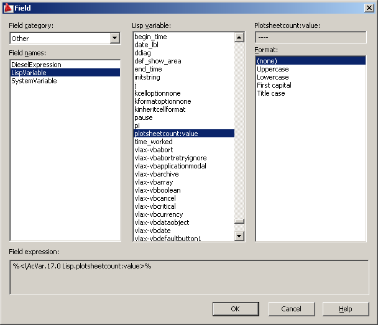Close the Field dialog with X
Image resolution: width=378 pixels, height=325 pixels.
tap(369, 8)
